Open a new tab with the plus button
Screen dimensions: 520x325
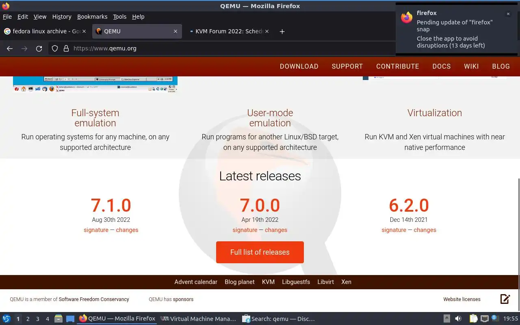282,31
